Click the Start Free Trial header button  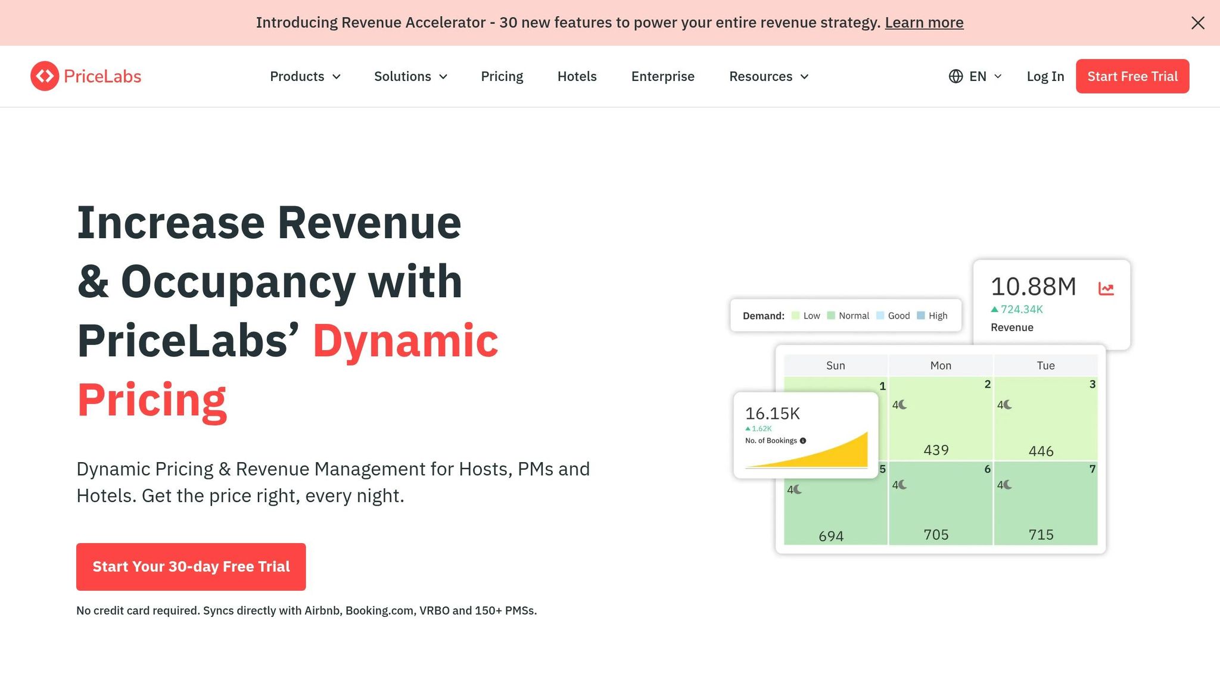[1132, 76]
